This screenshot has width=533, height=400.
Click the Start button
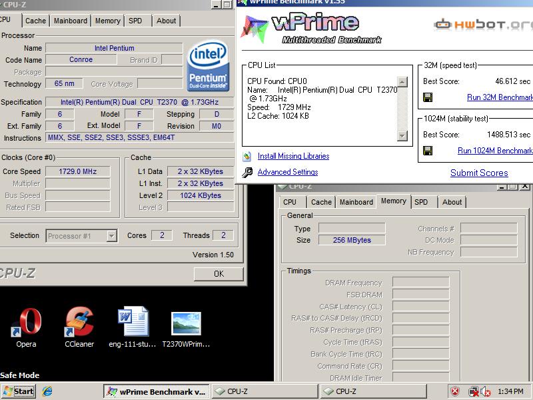19,391
